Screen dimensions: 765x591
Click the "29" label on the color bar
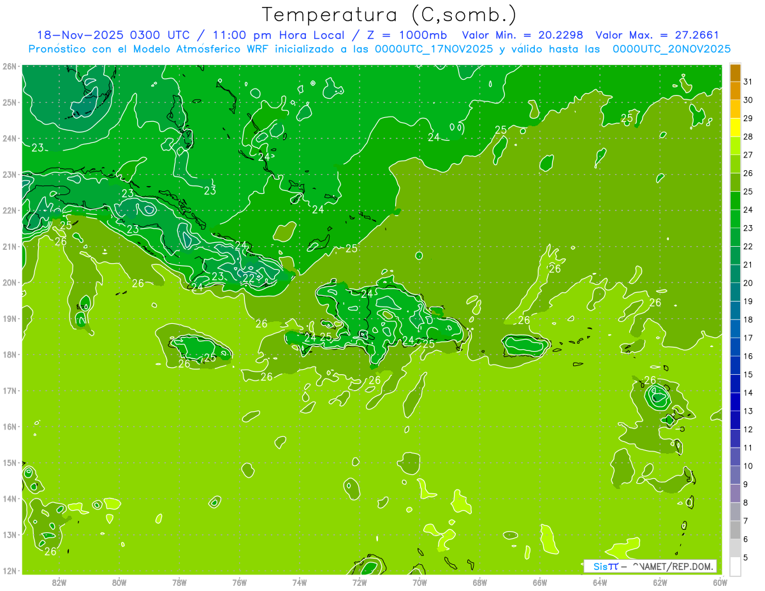[748, 119]
